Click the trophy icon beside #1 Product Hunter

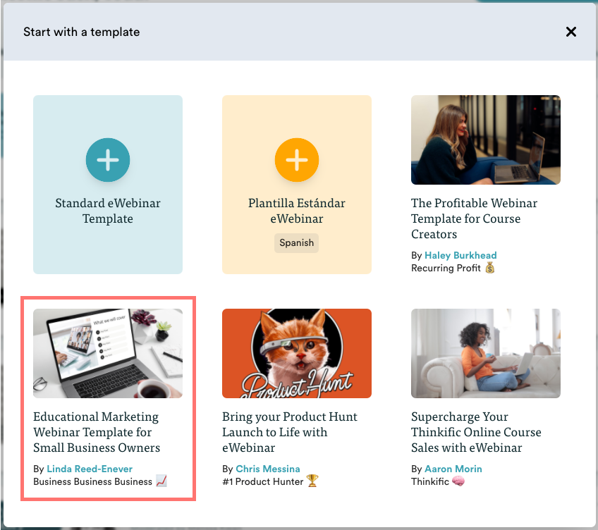coord(312,481)
